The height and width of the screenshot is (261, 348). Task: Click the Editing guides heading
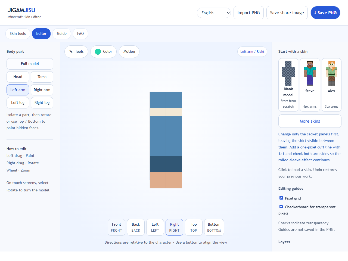[x=291, y=188]
